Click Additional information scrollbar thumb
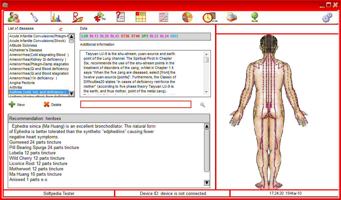The image size is (341, 200). tap(206, 60)
